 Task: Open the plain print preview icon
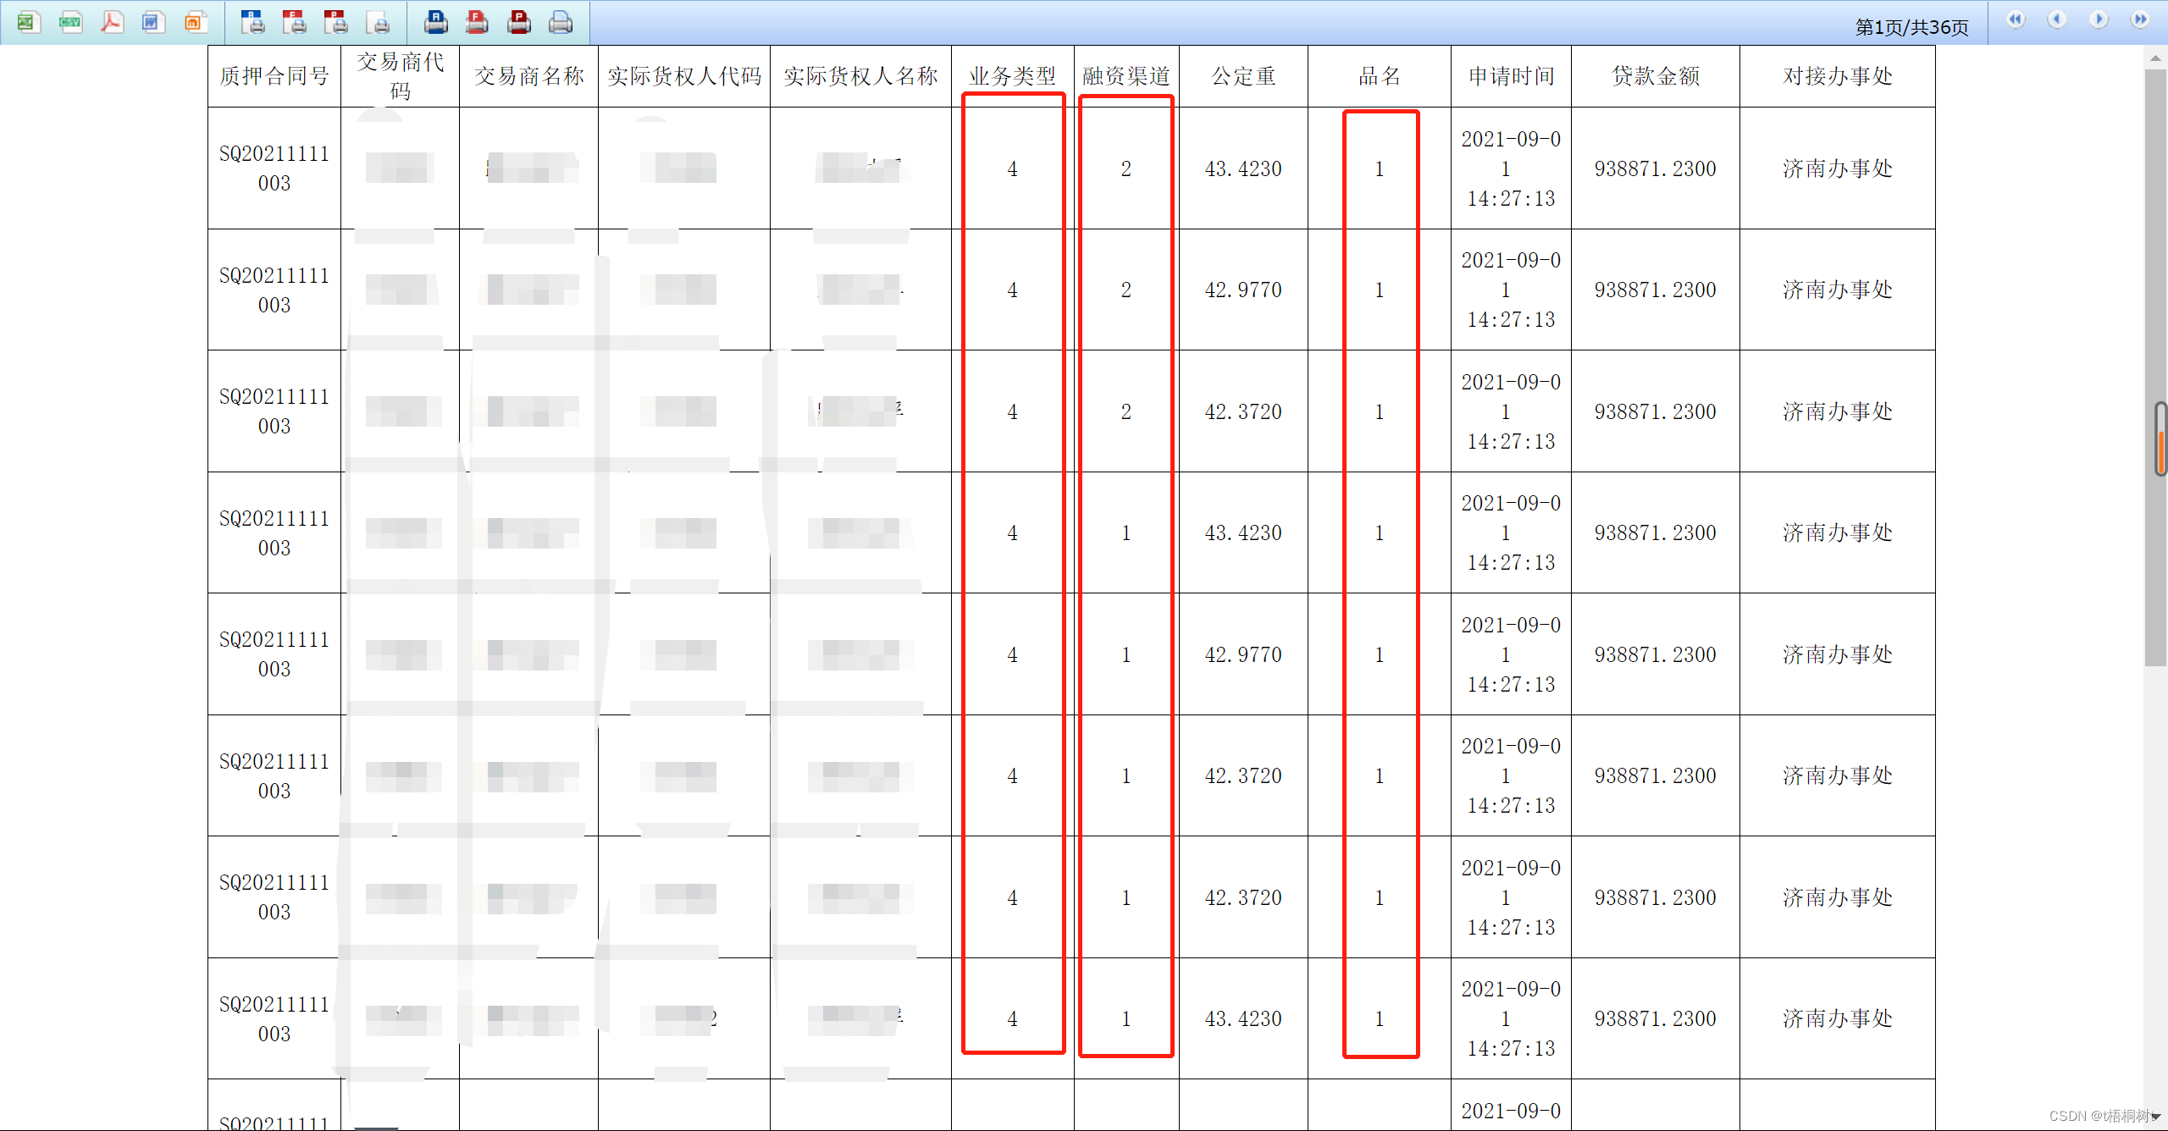[x=378, y=22]
